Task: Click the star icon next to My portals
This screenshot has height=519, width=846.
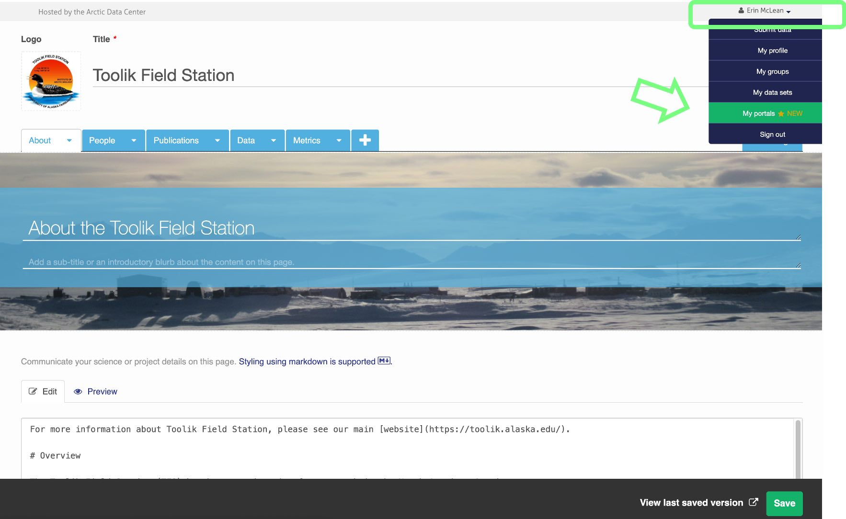Action: coord(781,113)
